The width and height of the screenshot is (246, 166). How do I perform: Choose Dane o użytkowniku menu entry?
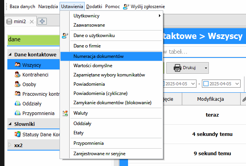click(x=111, y=36)
